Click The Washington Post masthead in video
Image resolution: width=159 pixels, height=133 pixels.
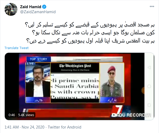click(x=75, y=67)
